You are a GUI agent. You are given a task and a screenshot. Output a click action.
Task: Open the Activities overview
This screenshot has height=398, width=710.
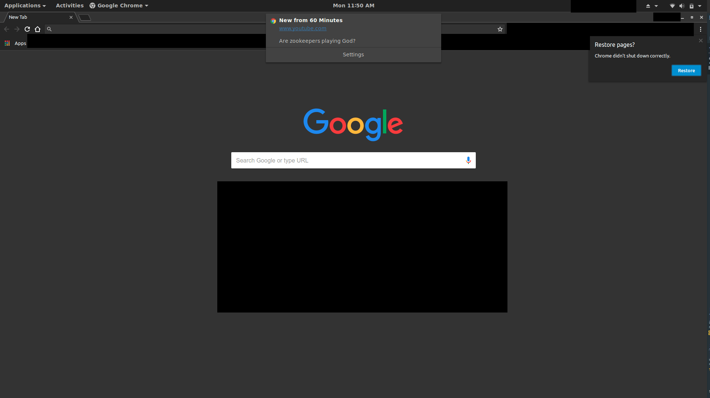pyautogui.click(x=70, y=6)
